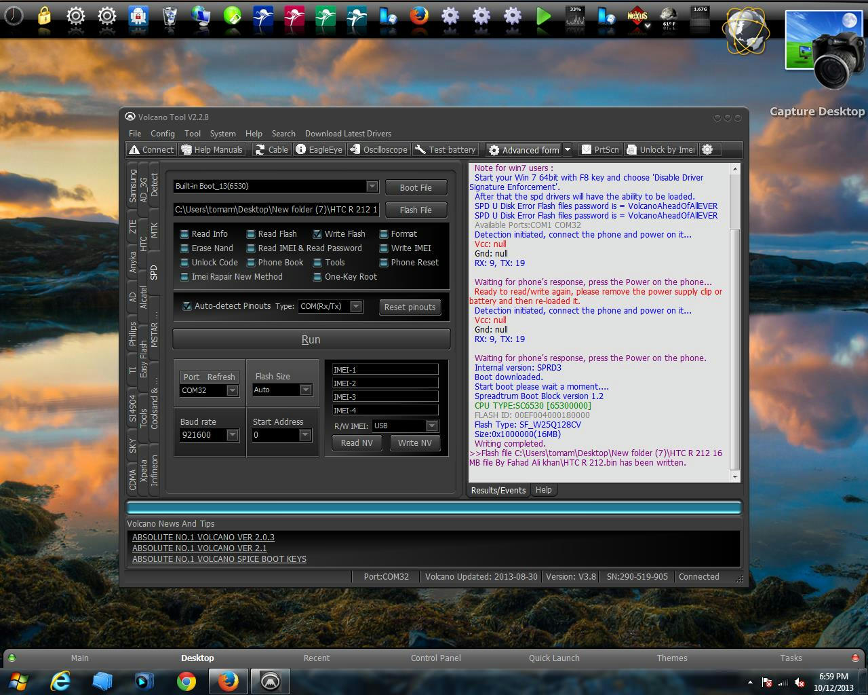
Task: Open the Oscilloscope tool
Action: [x=378, y=150]
